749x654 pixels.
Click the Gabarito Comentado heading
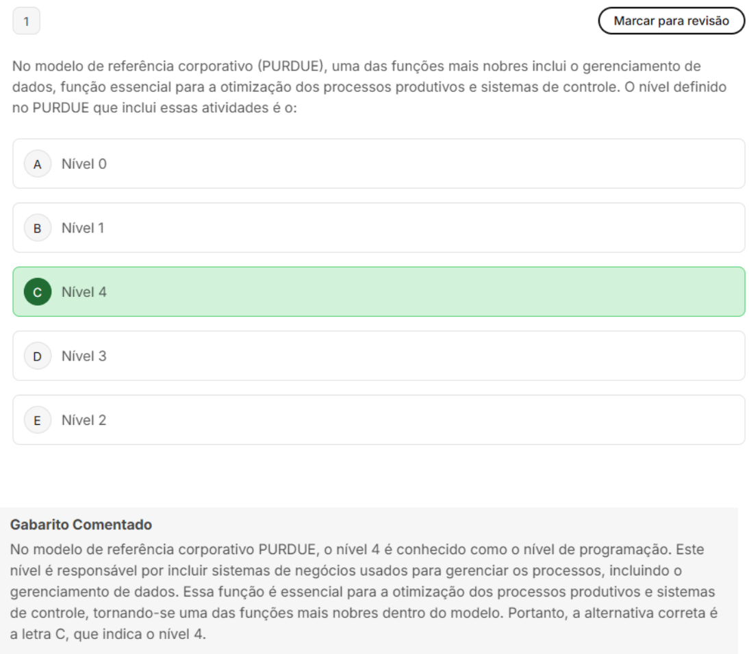(x=81, y=525)
